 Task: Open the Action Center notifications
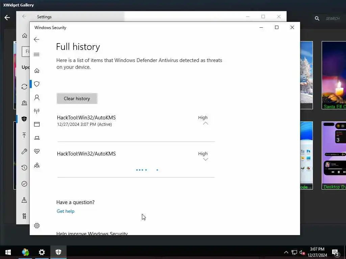[x=336, y=252]
